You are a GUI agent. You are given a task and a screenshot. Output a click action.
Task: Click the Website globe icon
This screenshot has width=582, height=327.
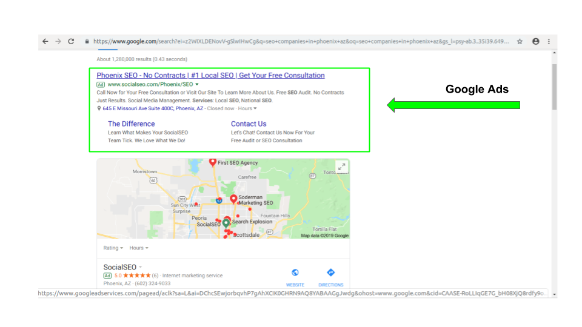pyautogui.click(x=295, y=273)
